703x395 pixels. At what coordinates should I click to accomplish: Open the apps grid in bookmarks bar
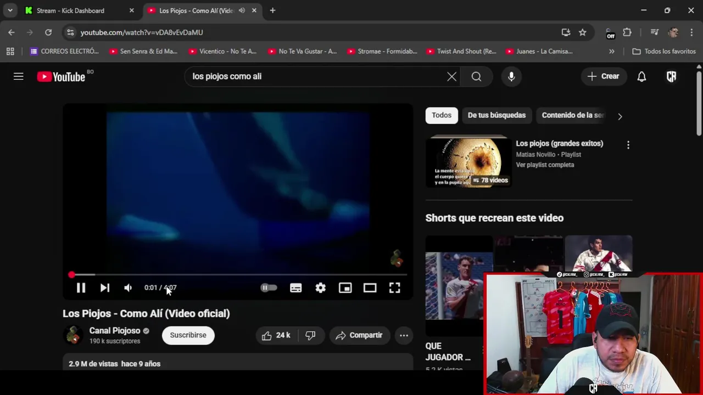coord(10,52)
